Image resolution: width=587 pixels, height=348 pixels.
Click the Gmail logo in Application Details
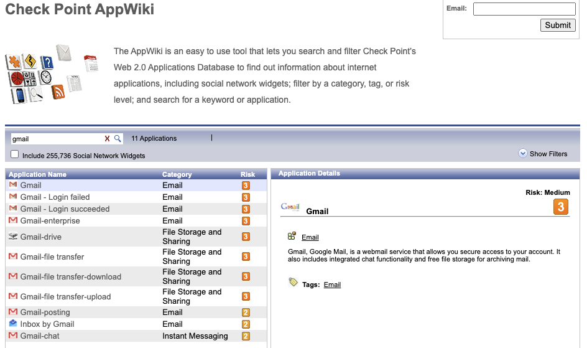[290, 207]
